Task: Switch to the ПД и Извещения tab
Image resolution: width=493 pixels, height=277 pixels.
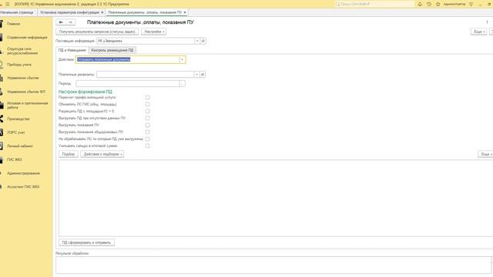Action: (72, 50)
